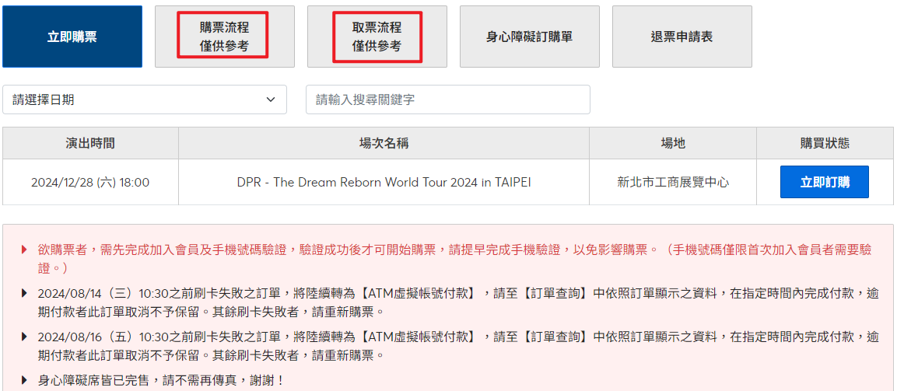The width and height of the screenshot is (897, 391).
Task: Click the 立即購票 tab button
Action: click(x=72, y=37)
